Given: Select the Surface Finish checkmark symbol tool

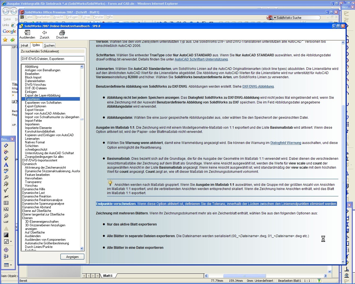Looking at the screenshot, I should 6,190.
